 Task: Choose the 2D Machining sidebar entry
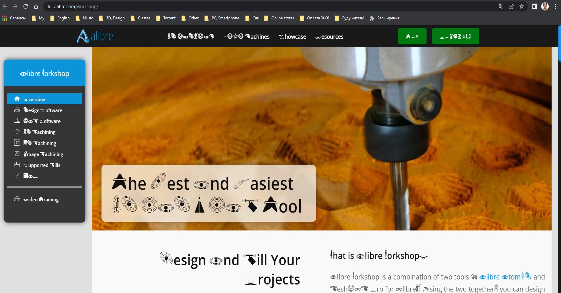[x=45, y=143]
